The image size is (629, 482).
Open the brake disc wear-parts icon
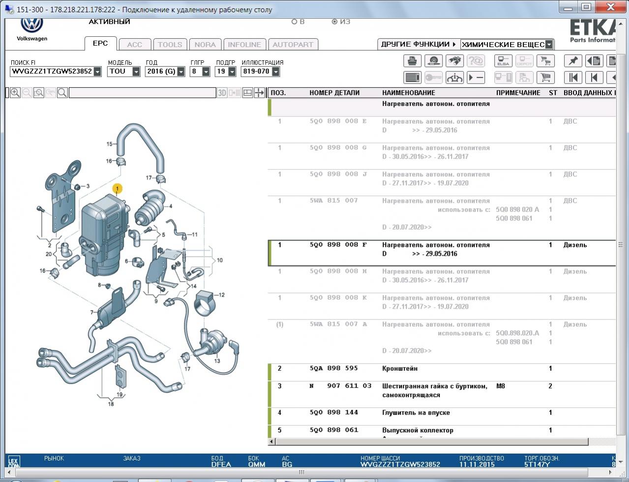433,61
